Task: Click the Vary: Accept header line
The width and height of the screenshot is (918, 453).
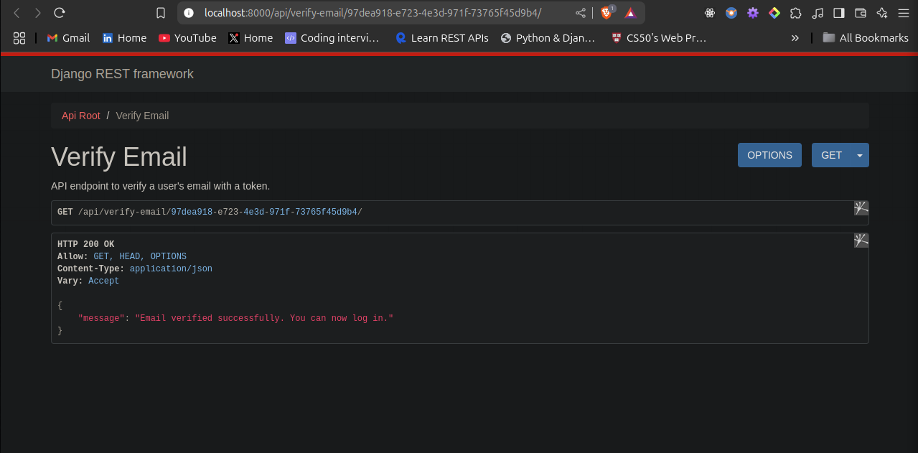Action: click(88, 281)
